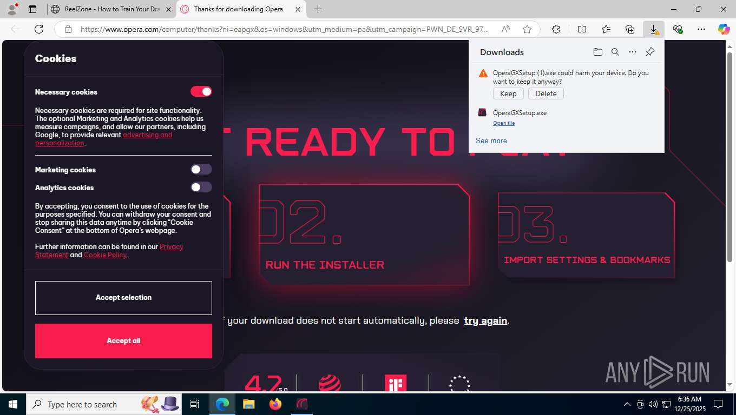
Task: Click the address bar URL field
Action: point(284,29)
